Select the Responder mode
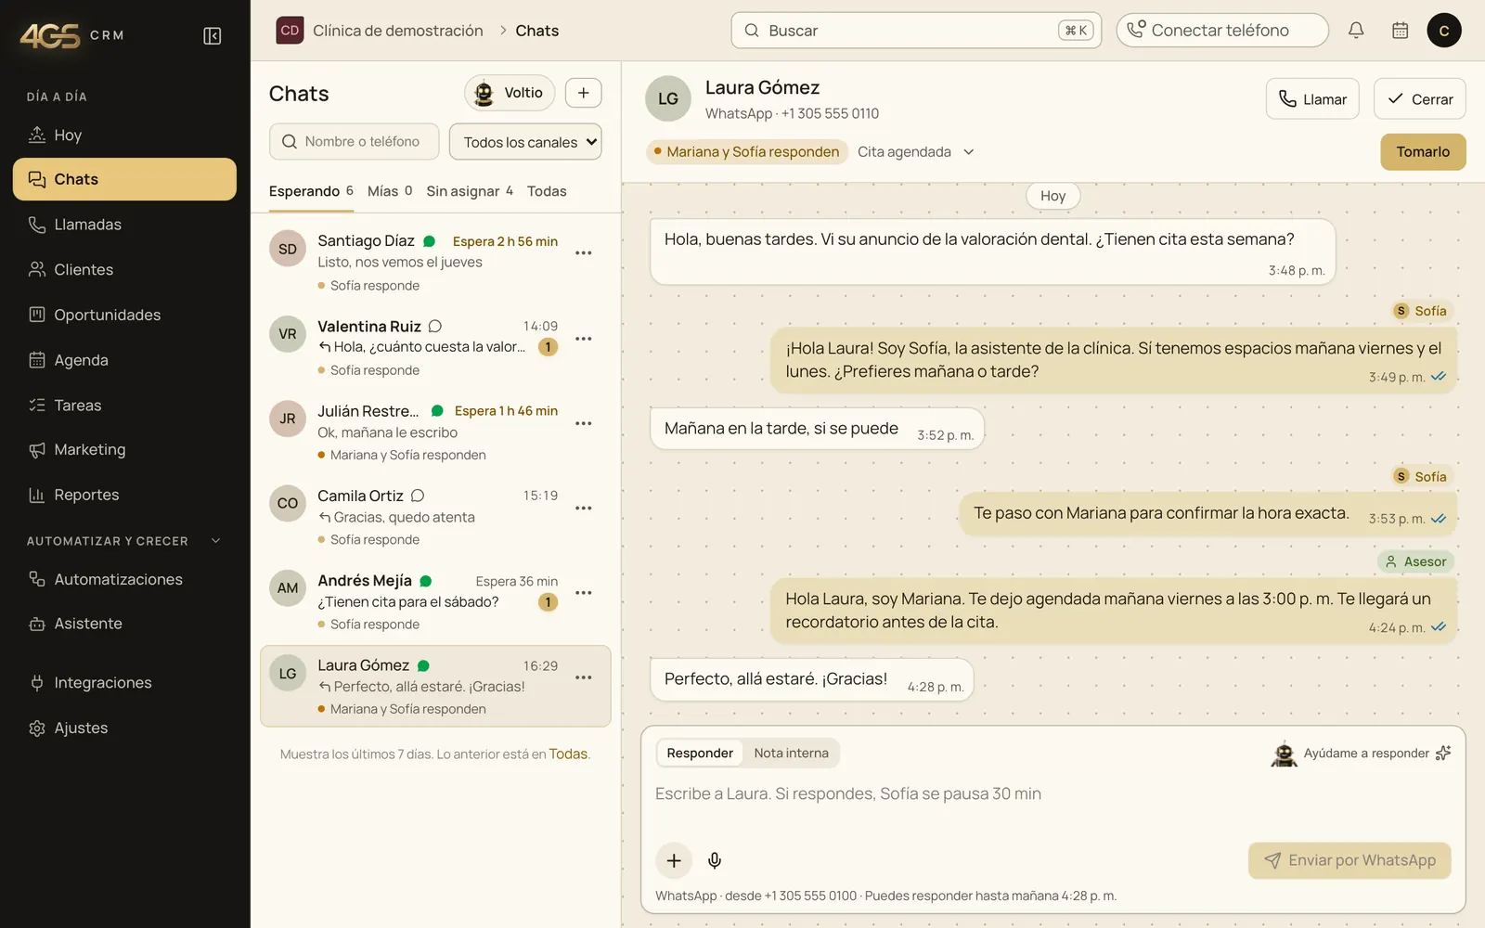Image resolution: width=1485 pixels, height=928 pixels. pyautogui.click(x=700, y=754)
